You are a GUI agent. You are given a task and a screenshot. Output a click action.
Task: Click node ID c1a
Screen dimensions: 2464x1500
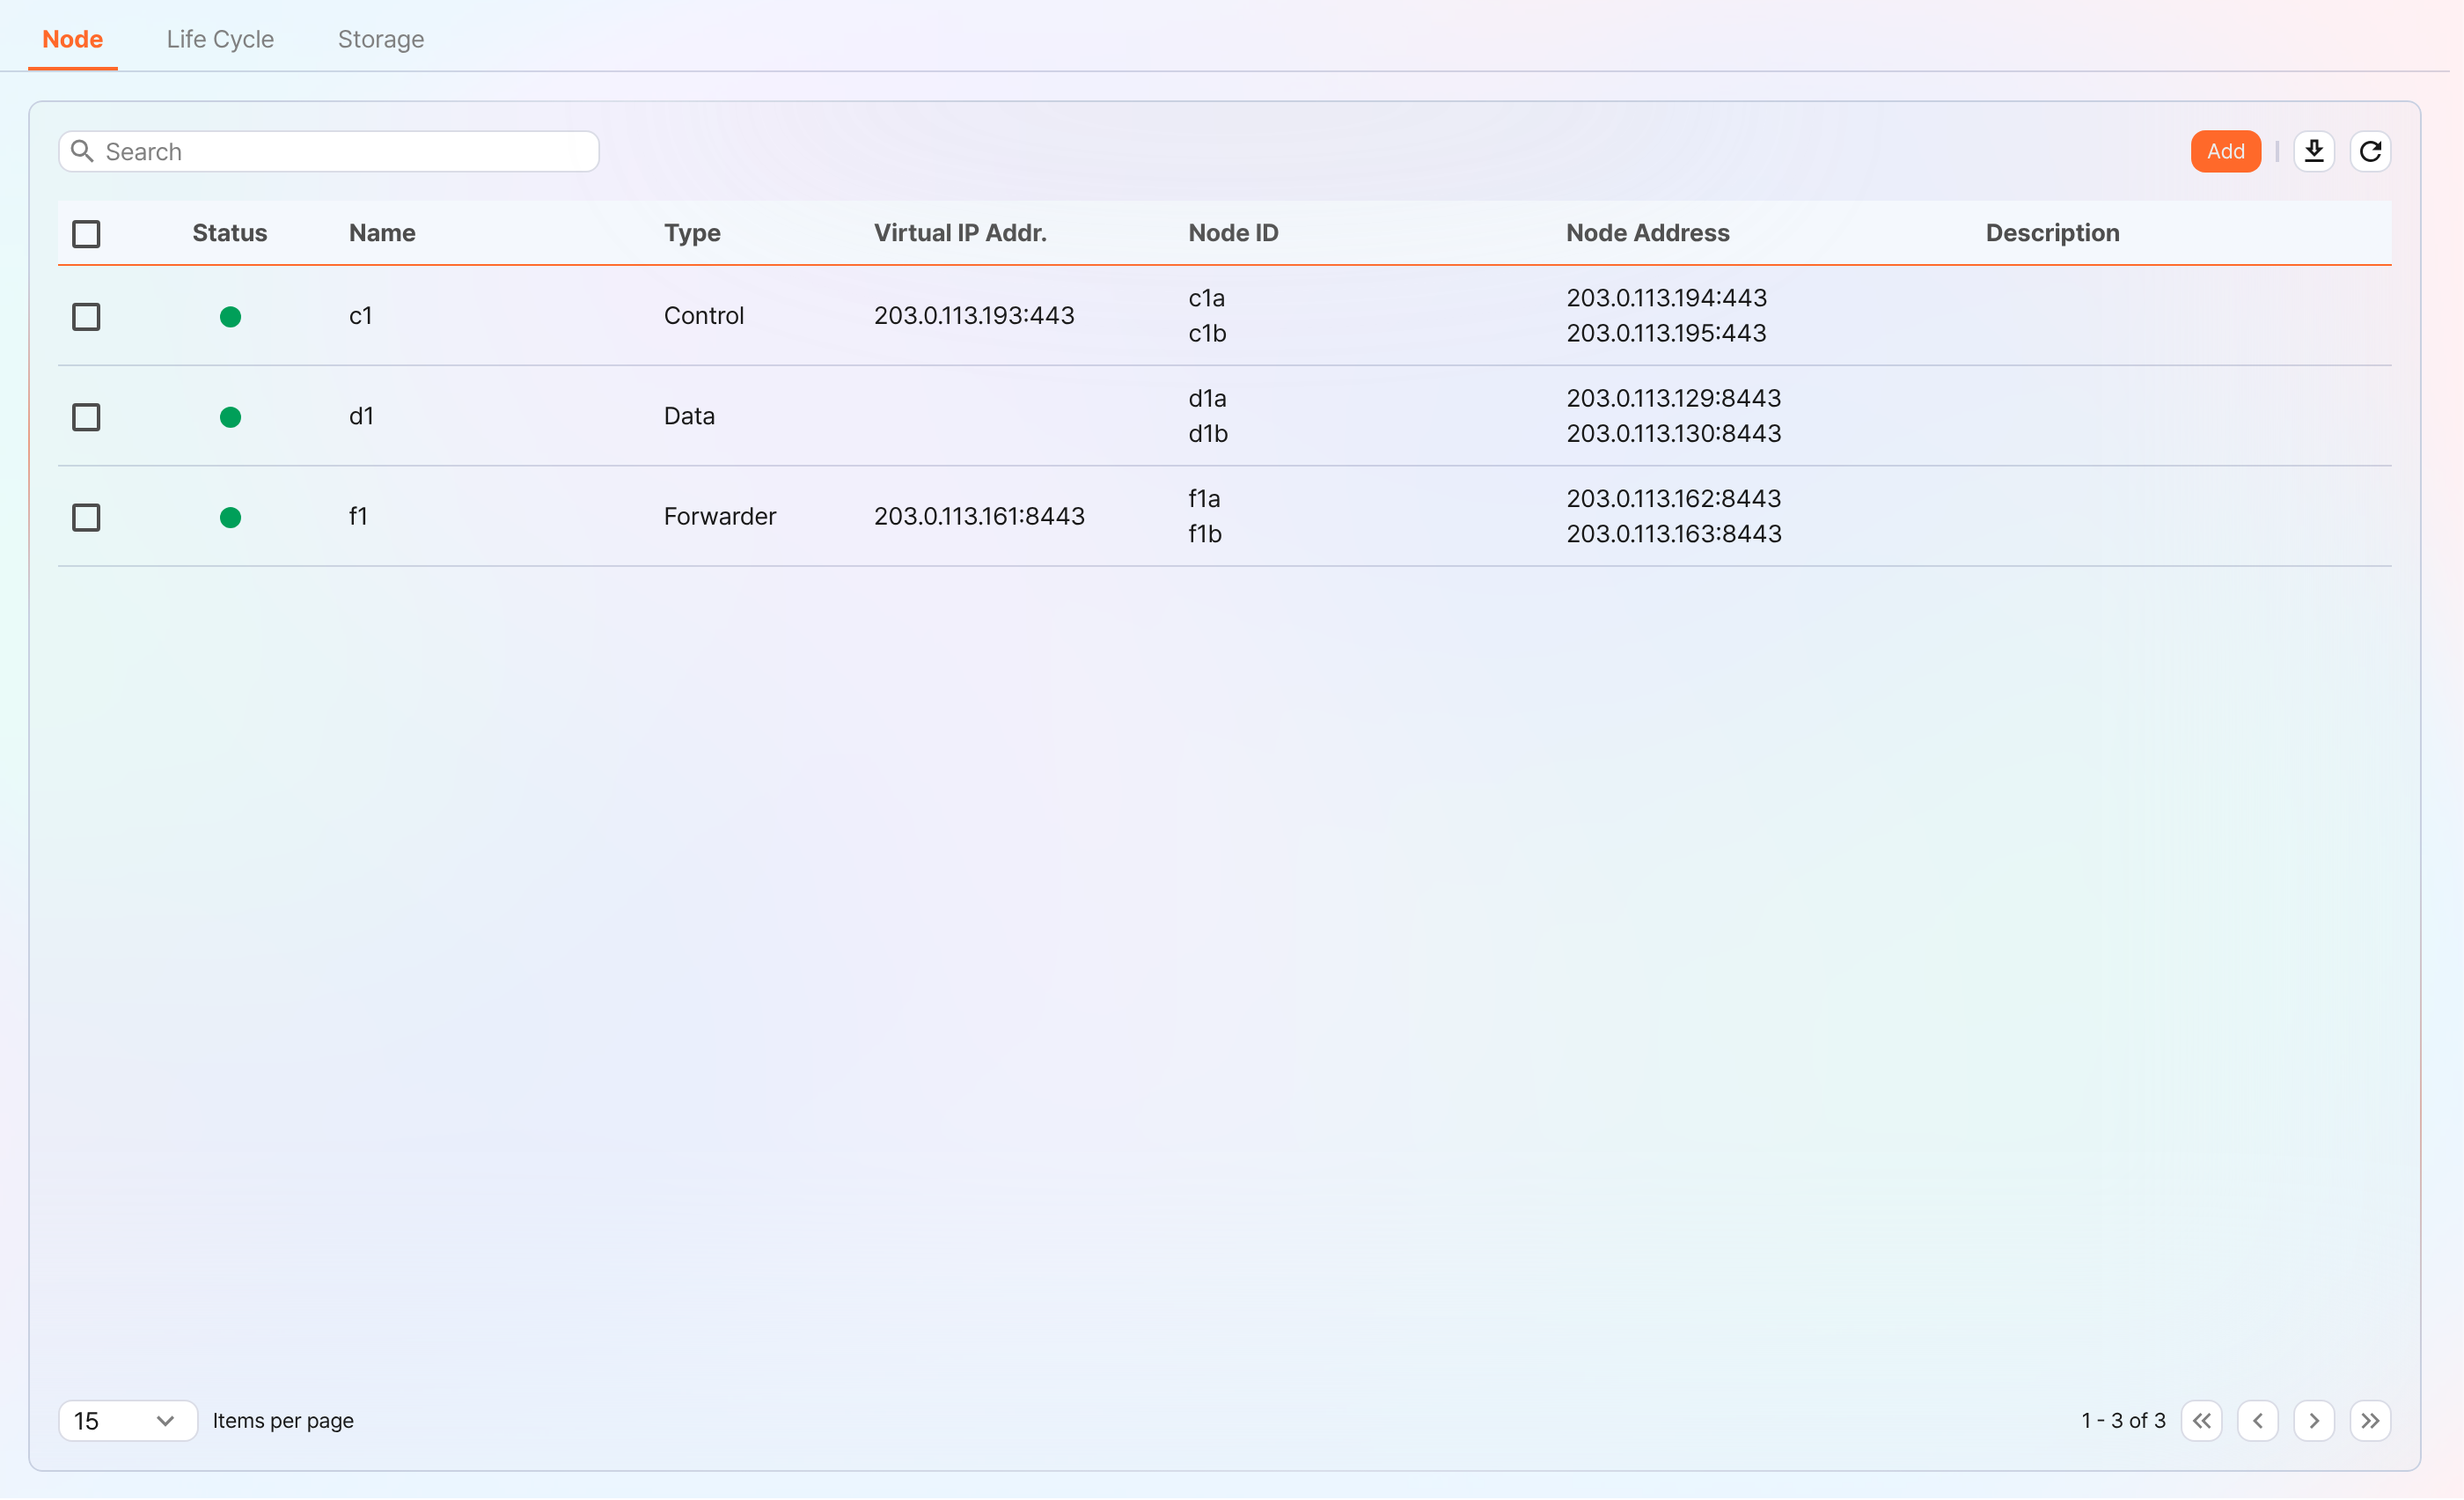[x=1206, y=298]
